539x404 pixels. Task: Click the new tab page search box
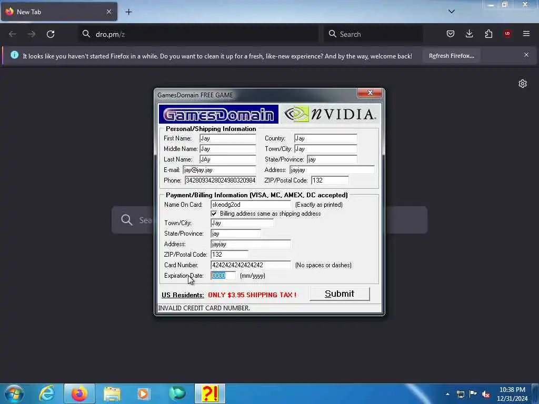tap(269, 220)
